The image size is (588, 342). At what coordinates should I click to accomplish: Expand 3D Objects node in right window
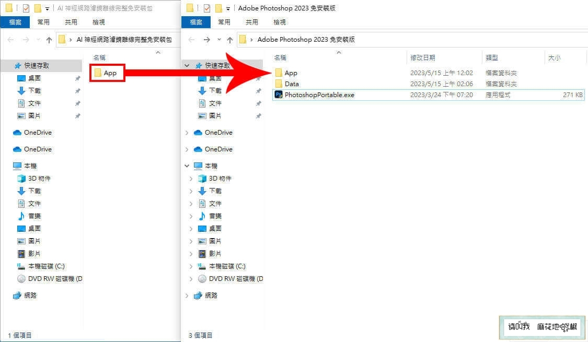(191, 179)
